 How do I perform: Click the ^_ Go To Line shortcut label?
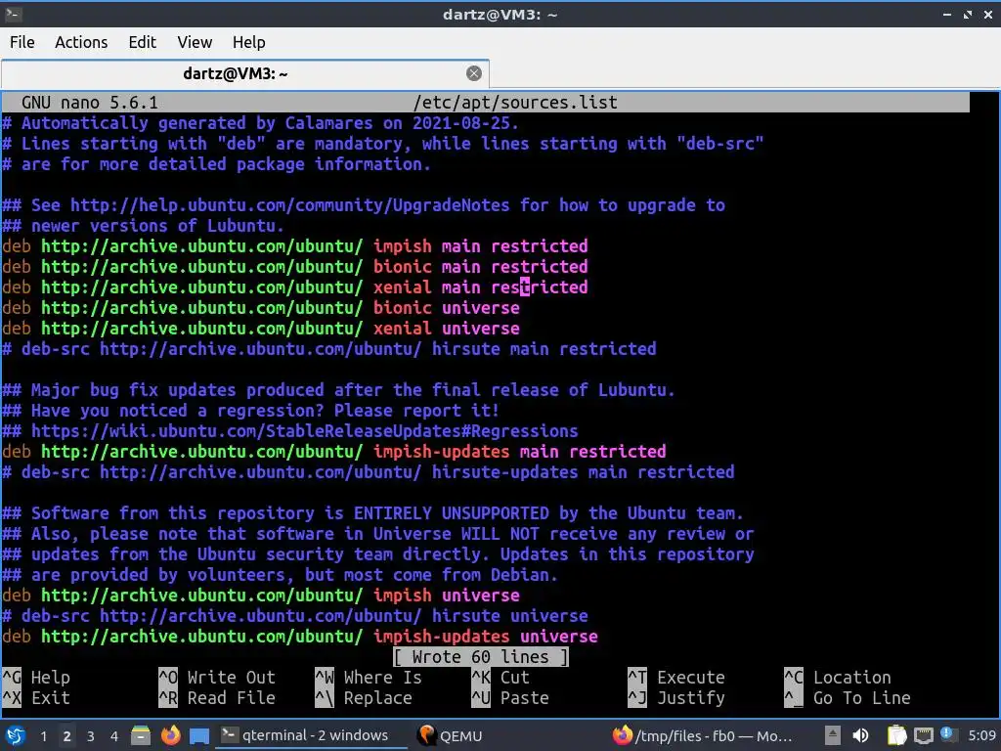tap(848, 697)
